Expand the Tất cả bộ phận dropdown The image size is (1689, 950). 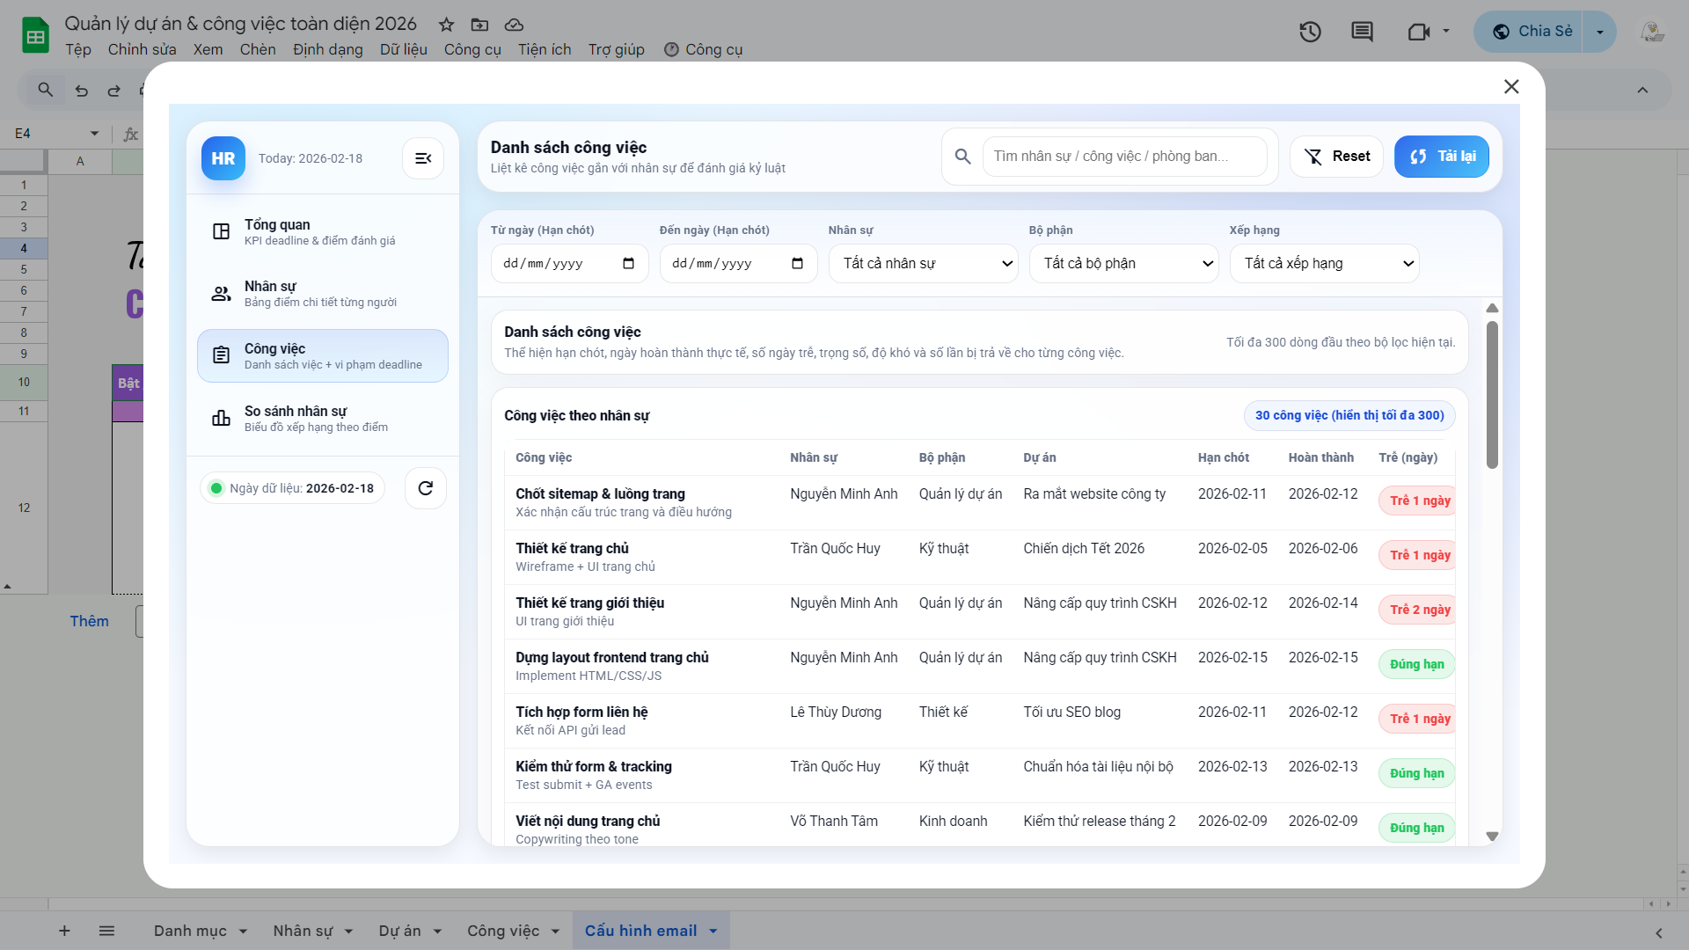[1123, 264]
